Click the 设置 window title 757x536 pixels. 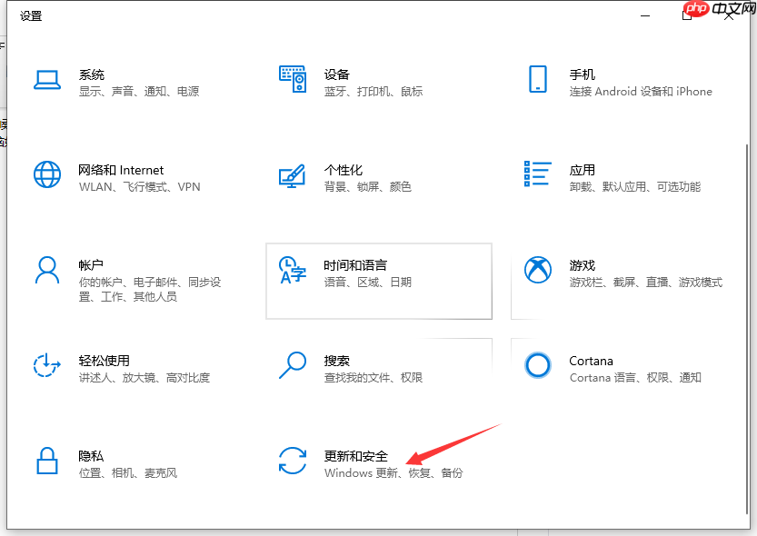point(31,15)
